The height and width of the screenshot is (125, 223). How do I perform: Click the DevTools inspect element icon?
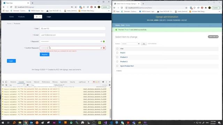(3, 82)
